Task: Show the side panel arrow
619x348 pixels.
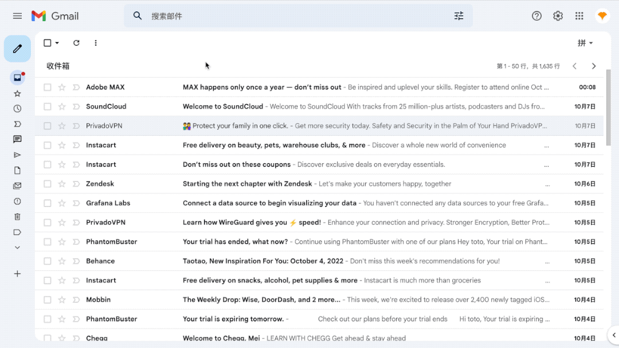Action: 614,335
